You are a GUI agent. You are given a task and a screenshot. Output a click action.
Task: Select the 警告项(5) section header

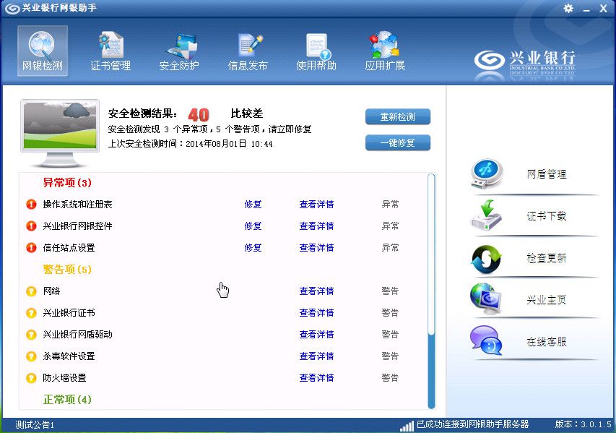67,270
